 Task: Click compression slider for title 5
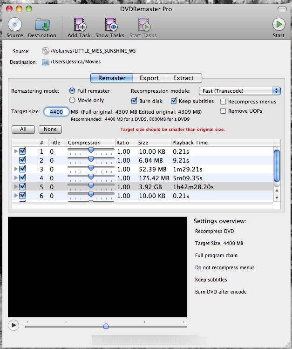coord(91,186)
